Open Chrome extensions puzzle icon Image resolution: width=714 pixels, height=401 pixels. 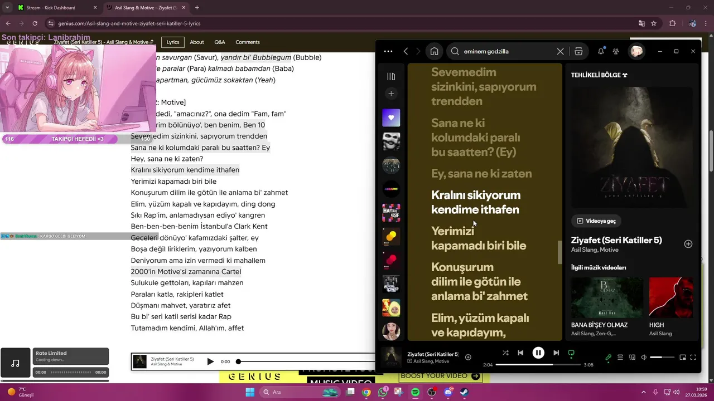(x=672, y=23)
